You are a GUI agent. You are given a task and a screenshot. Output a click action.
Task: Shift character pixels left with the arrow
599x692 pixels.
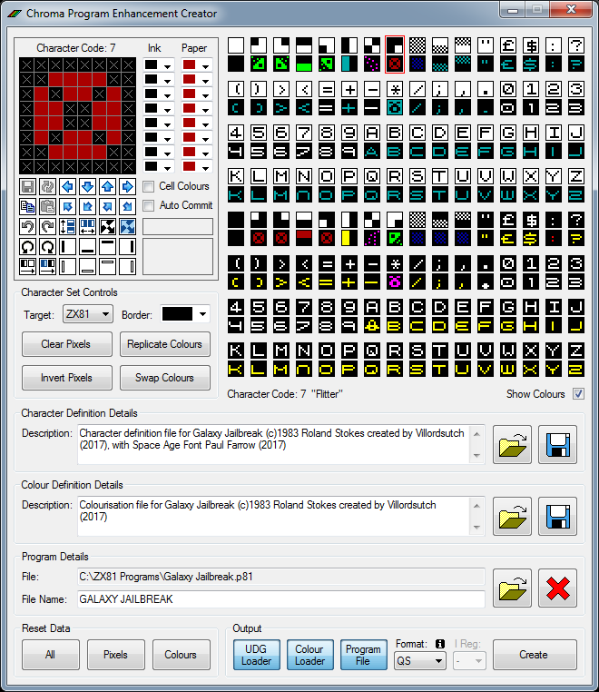67,187
